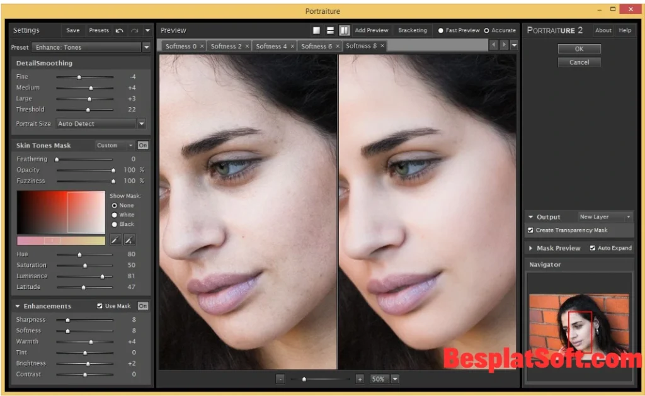Enable the Accurate preview mode

click(x=486, y=30)
